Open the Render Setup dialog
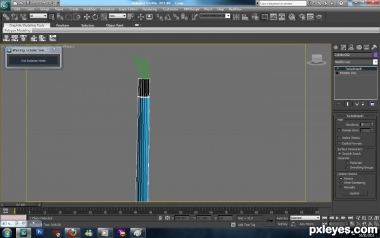Screen dimensions: 380x238 point(301,17)
